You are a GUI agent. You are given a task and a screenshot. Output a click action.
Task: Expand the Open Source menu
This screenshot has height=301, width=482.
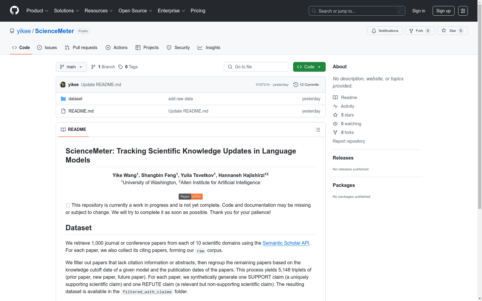pos(136,11)
